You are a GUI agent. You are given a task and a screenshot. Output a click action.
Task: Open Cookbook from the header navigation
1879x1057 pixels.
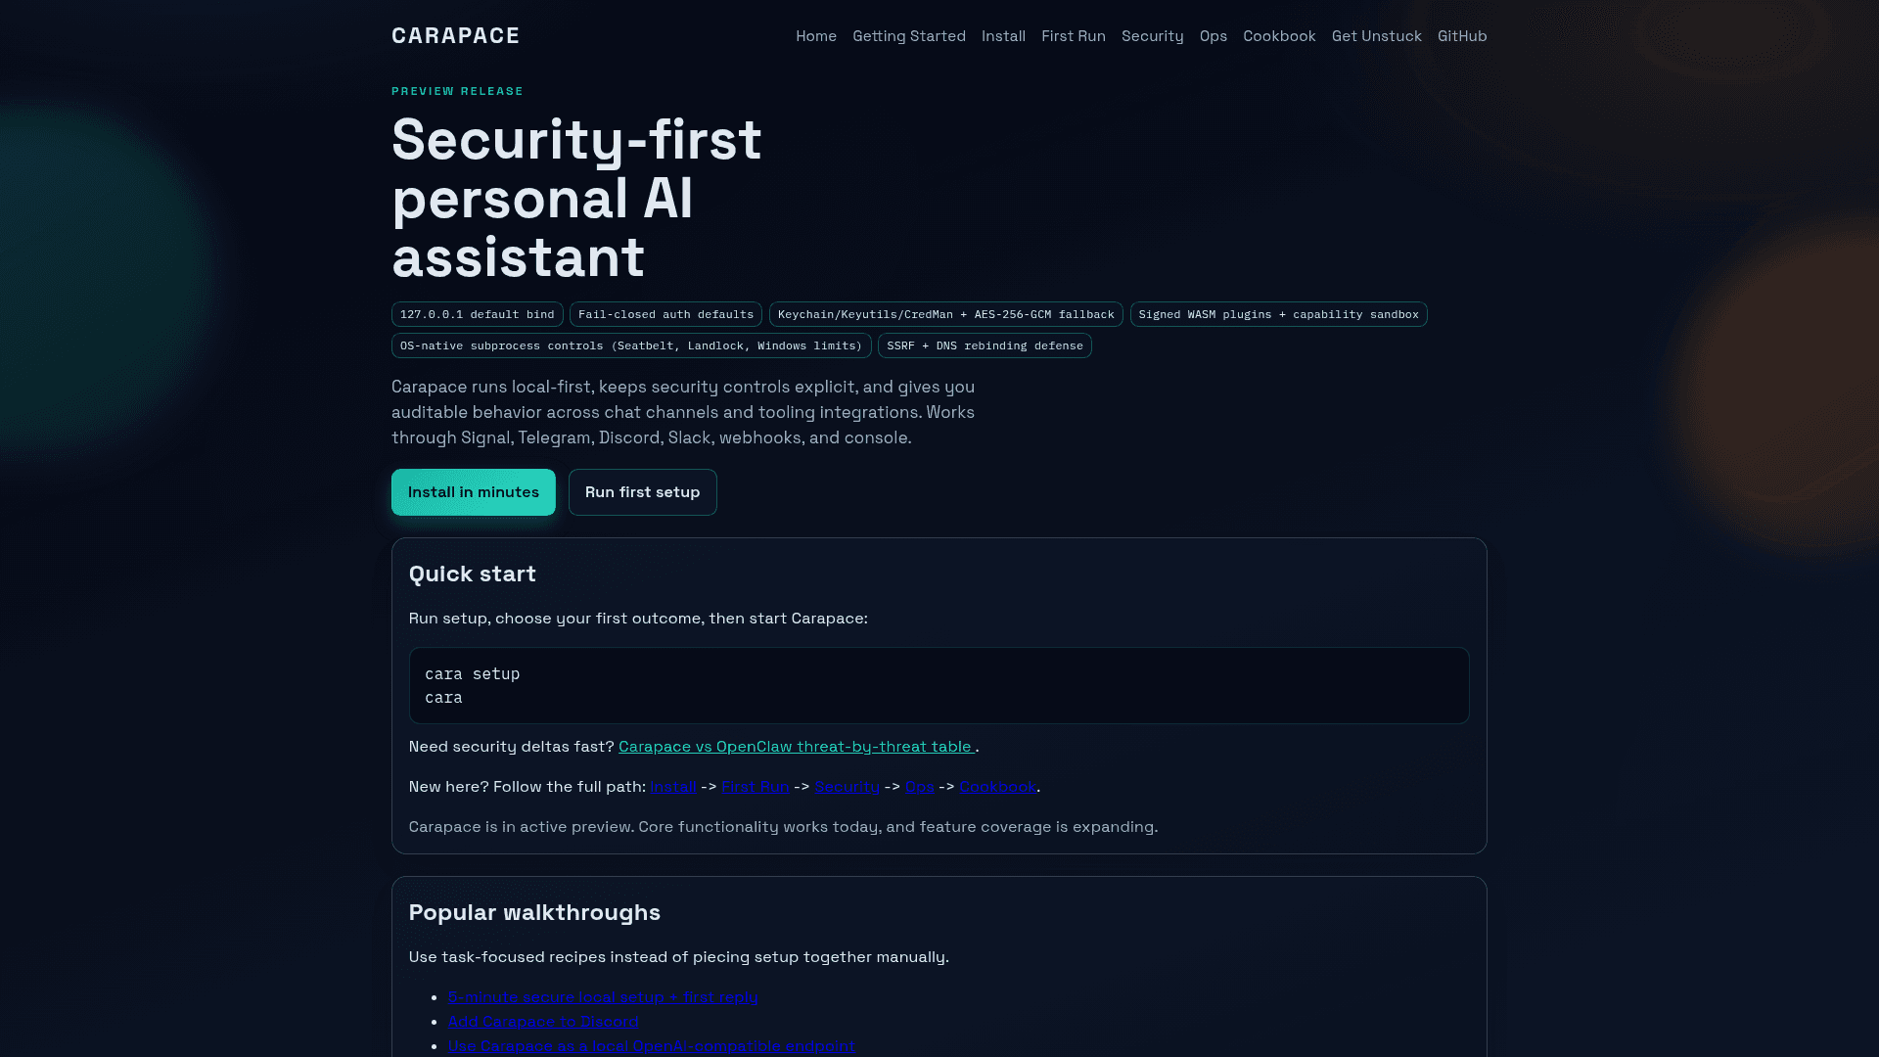(x=1279, y=36)
